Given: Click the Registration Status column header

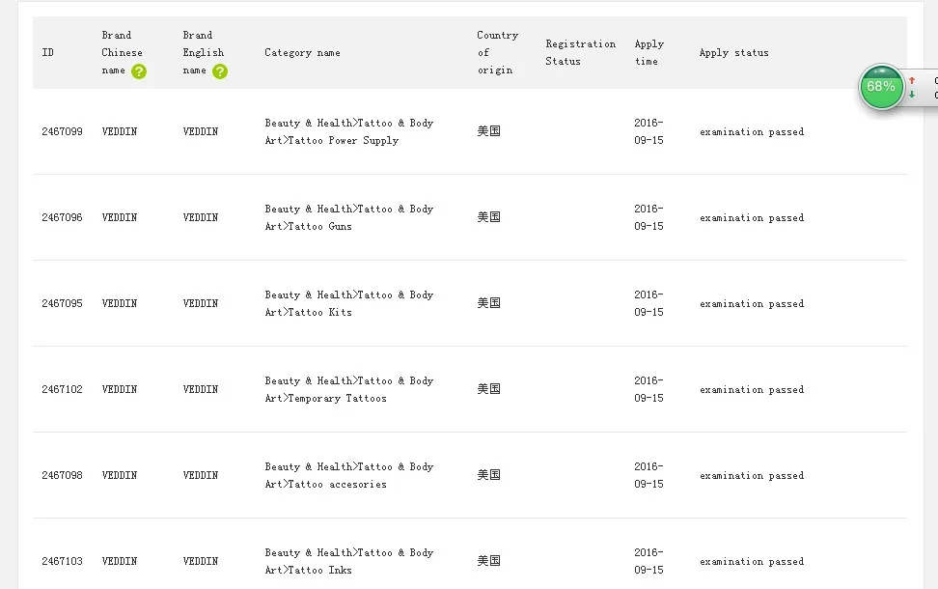Looking at the screenshot, I should (580, 53).
